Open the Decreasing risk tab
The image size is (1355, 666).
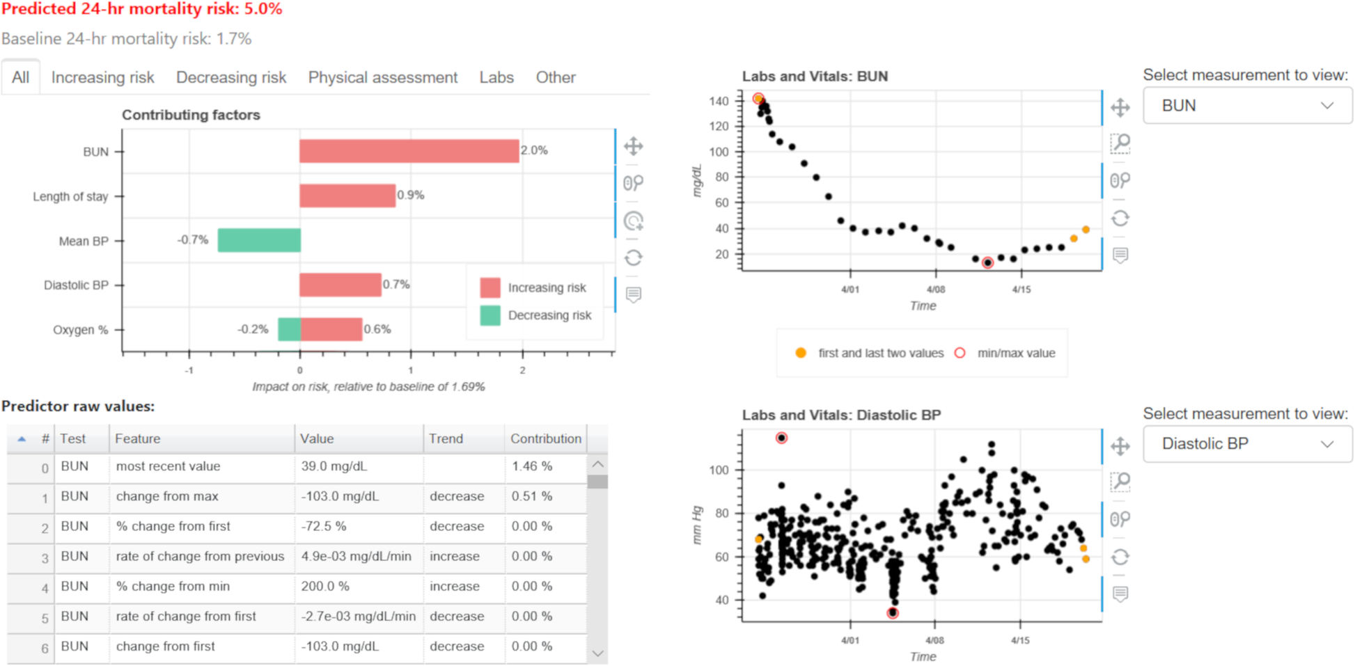[x=231, y=77]
